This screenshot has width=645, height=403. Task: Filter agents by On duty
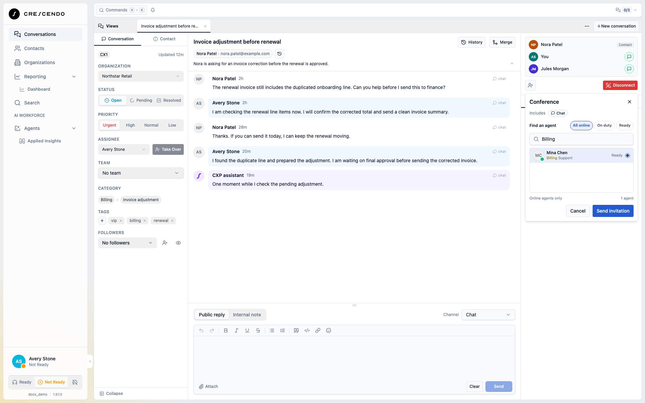(604, 126)
